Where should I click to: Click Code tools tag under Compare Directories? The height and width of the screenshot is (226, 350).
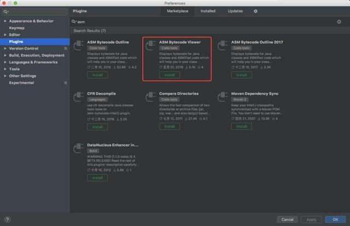(169, 99)
